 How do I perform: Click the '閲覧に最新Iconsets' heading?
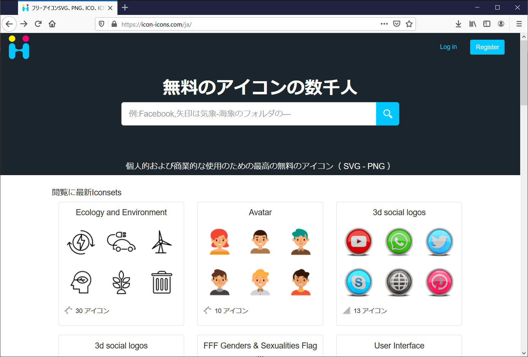(x=87, y=193)
